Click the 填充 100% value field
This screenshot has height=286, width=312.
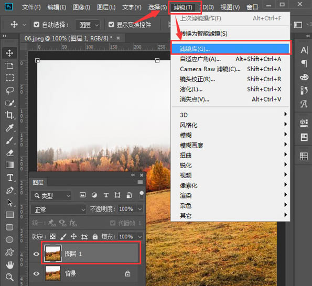click(x=126, y=237)
